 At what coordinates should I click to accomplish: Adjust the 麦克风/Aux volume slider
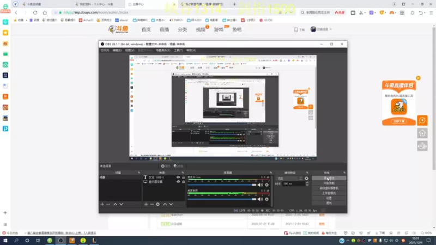(x=222, y=185)
